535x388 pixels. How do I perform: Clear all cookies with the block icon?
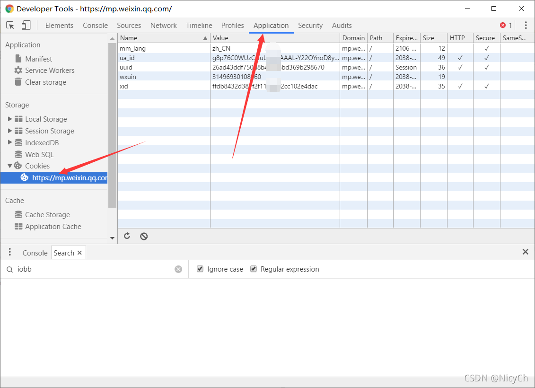pos(144,236)
